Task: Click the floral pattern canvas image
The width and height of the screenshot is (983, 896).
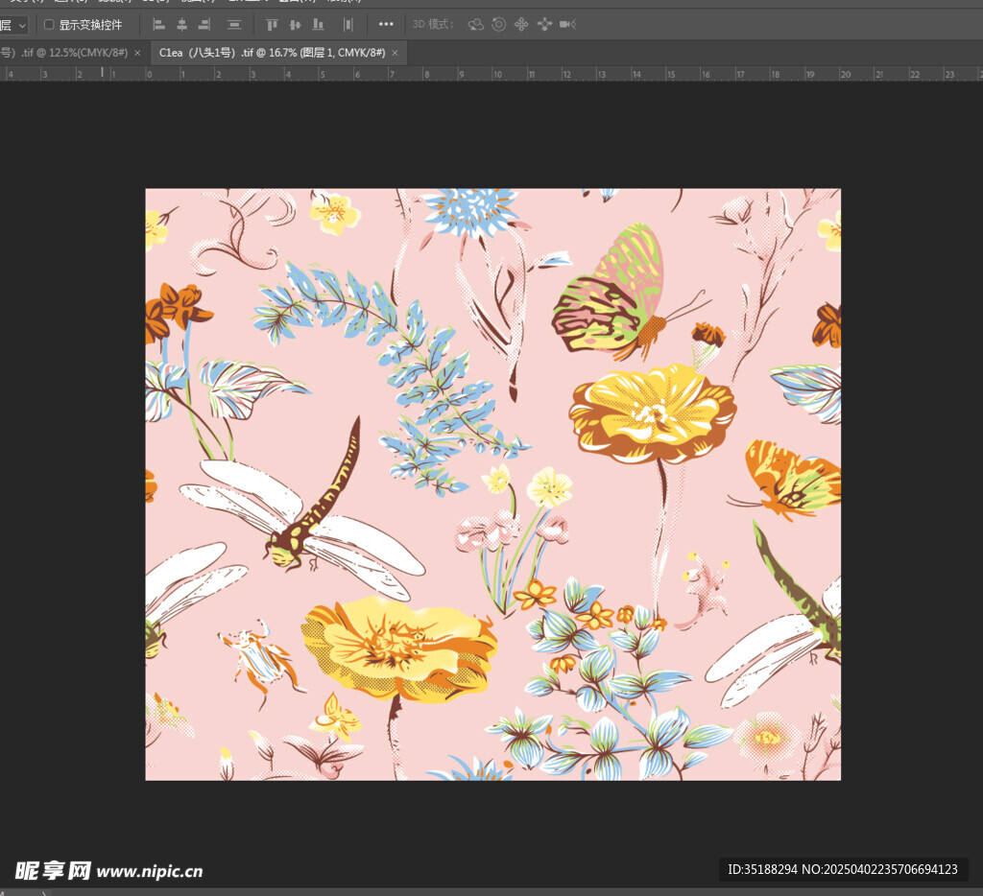Action: (x=492, y=484)
